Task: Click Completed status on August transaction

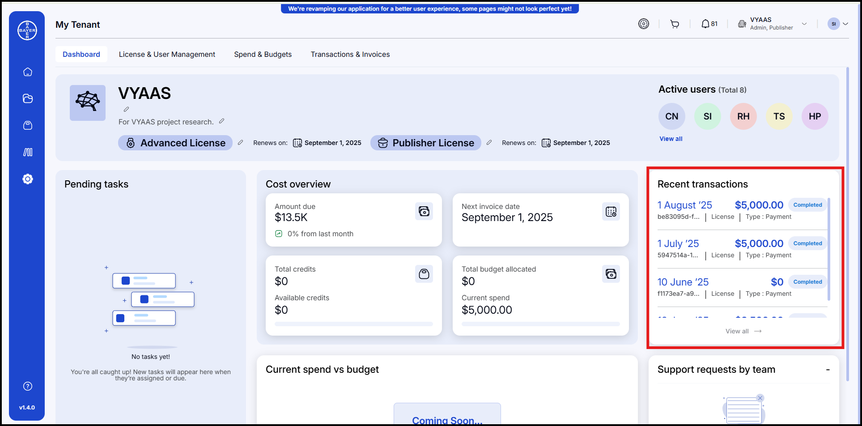Action: pos(807,205)
